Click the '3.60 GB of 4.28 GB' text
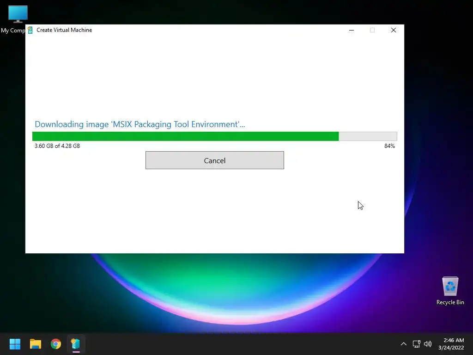473x355 pixels. point(57,146)
